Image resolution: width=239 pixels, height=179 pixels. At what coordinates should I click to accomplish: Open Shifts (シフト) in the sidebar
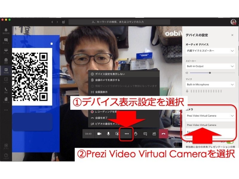6,80
